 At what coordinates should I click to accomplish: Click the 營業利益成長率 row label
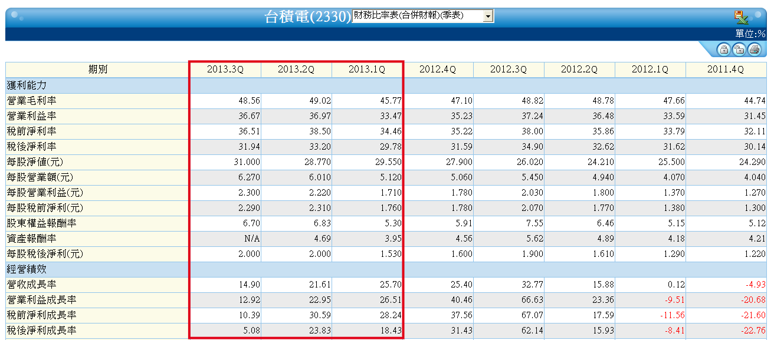(x=41, y=300)
